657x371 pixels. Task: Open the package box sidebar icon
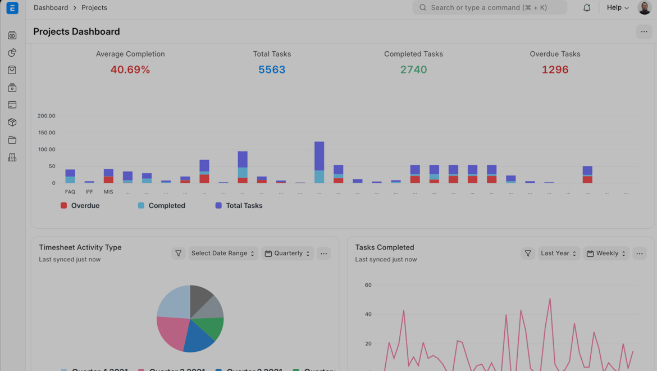12,123
